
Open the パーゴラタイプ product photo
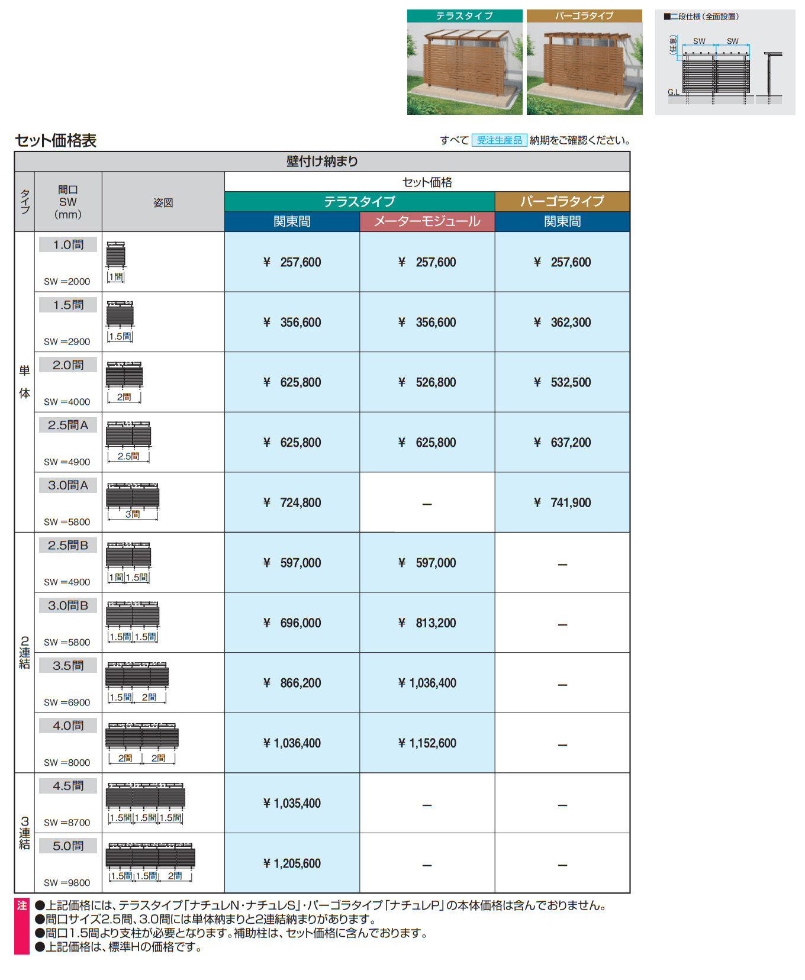click(584, 62)
